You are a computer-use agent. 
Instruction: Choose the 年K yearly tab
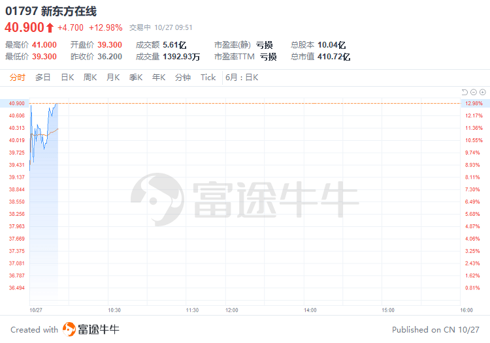tap(159, 78)
